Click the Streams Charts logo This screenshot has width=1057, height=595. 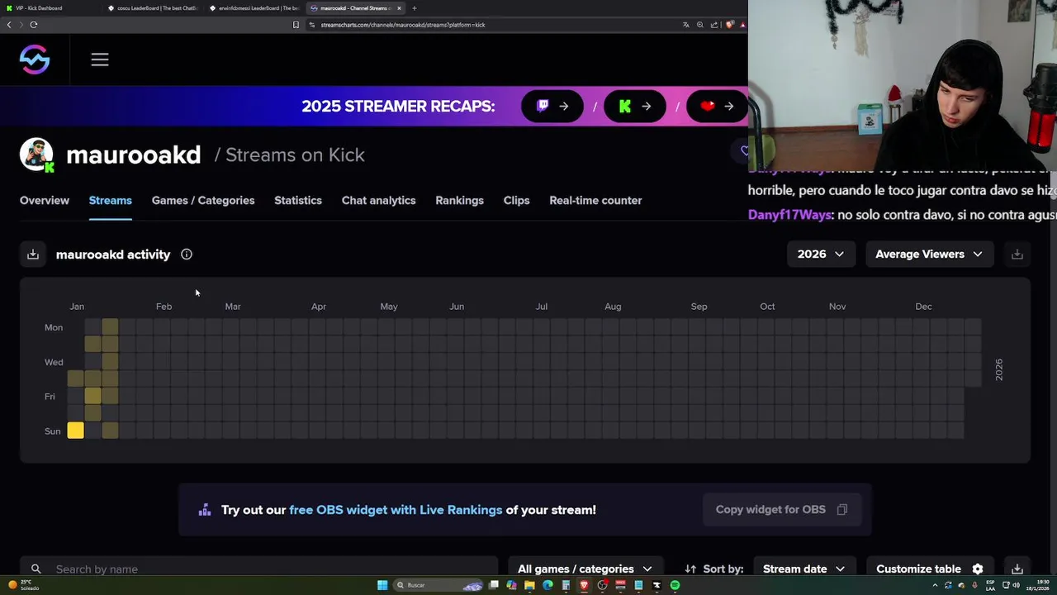[35, 59]
